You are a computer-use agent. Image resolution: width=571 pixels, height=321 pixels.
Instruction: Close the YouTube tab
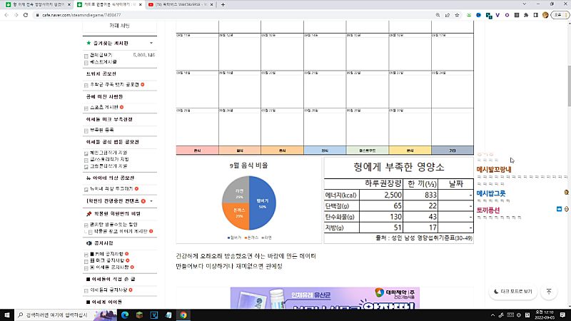click(x=212, y=4)
